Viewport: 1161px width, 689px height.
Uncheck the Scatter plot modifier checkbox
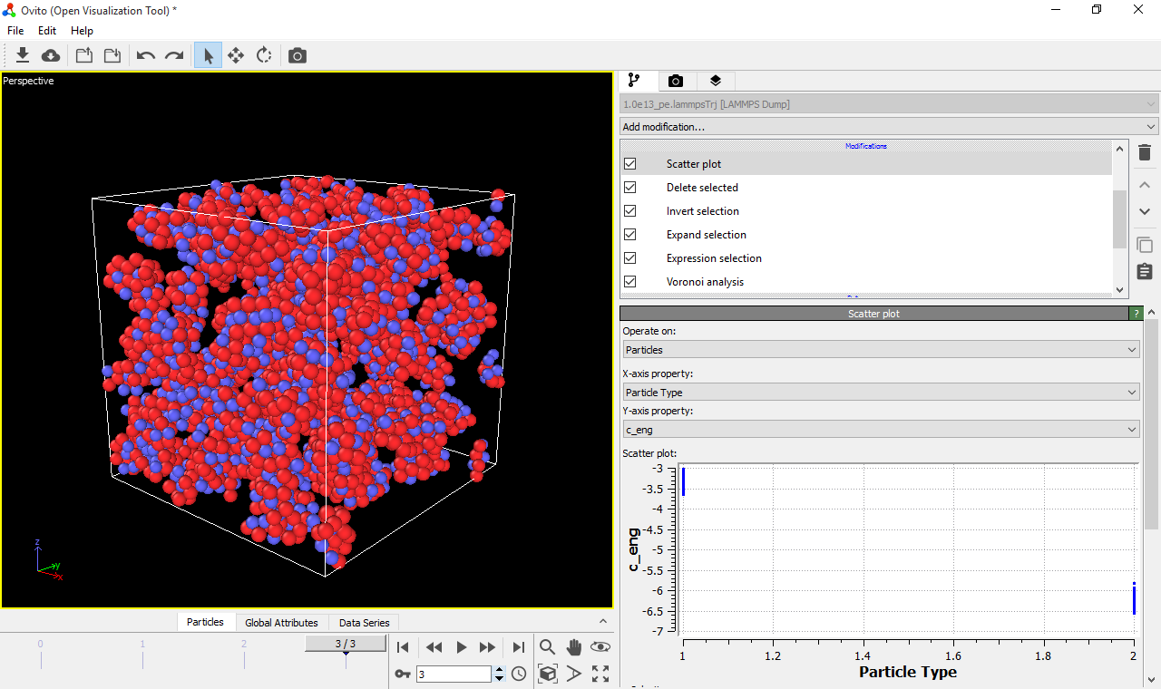point(630,164)
